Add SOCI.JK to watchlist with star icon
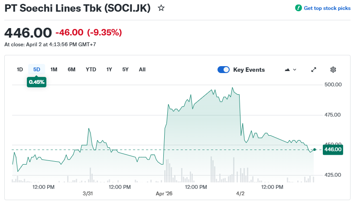This screenshot has width=354, height=201. [161, 8]
